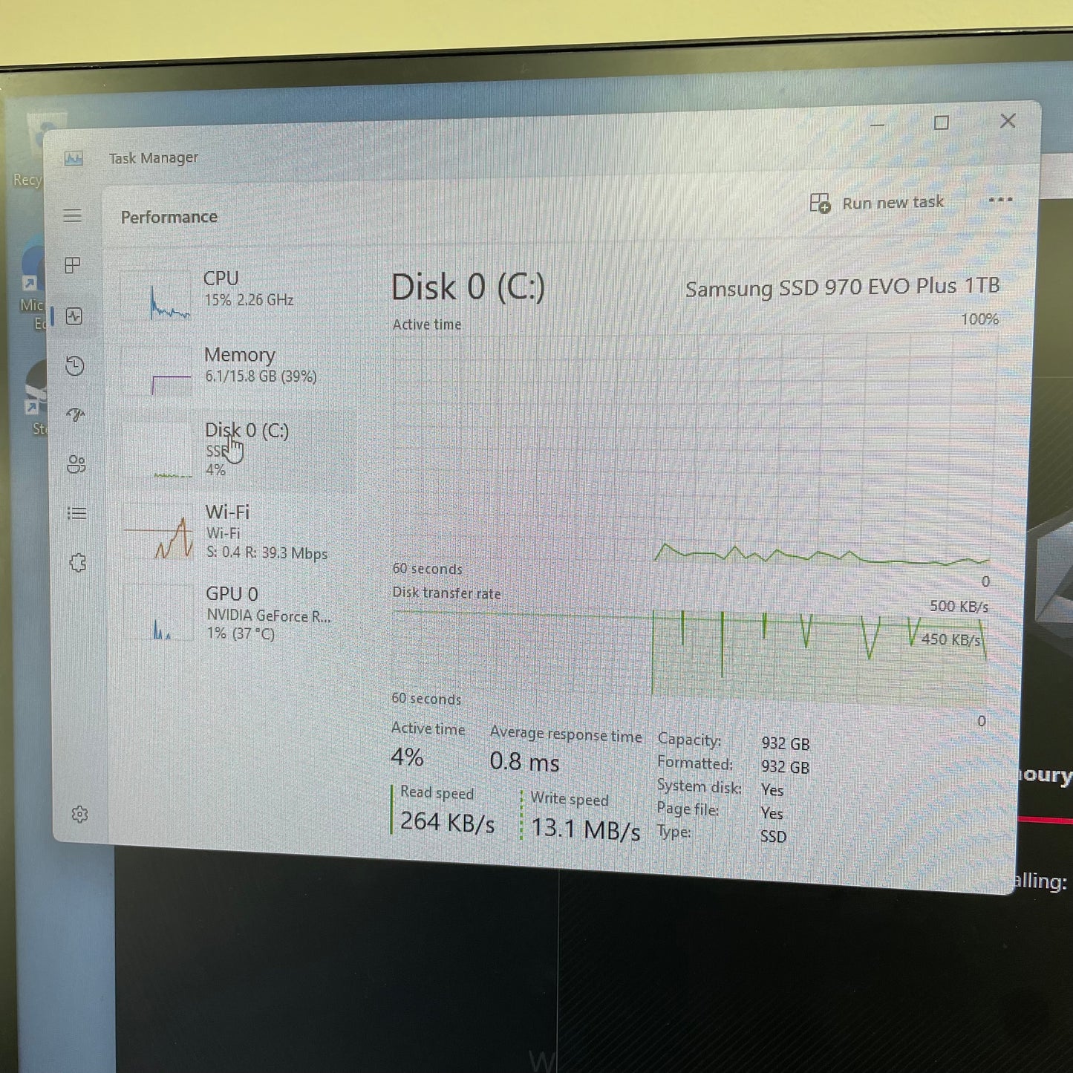Open Task Manager settings gear
The height and width of the screenshot is (1073, 1073).
pyautogui.click(x=80, y=815)
